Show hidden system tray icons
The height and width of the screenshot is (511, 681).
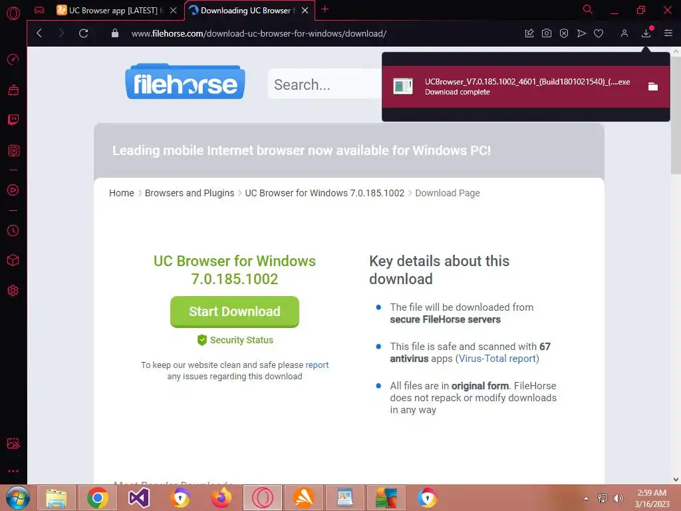point(587,498)
